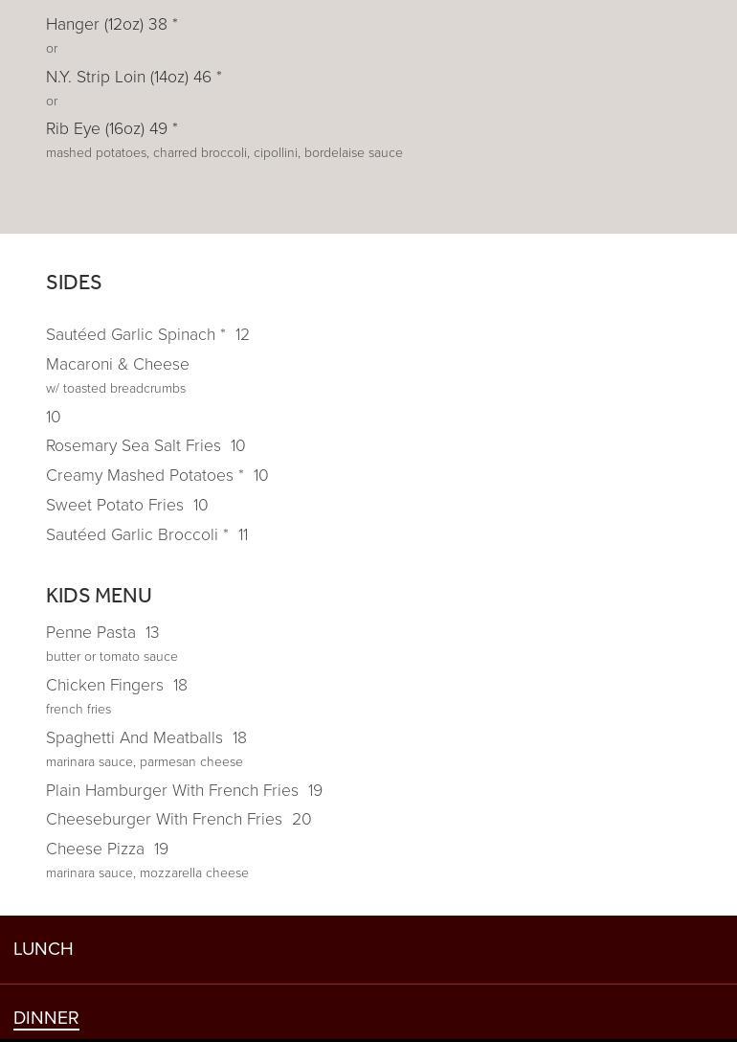Select Sweet Potato Fries
The height and width of the screenshot is (1042, 737).
[x=115, y=505]
